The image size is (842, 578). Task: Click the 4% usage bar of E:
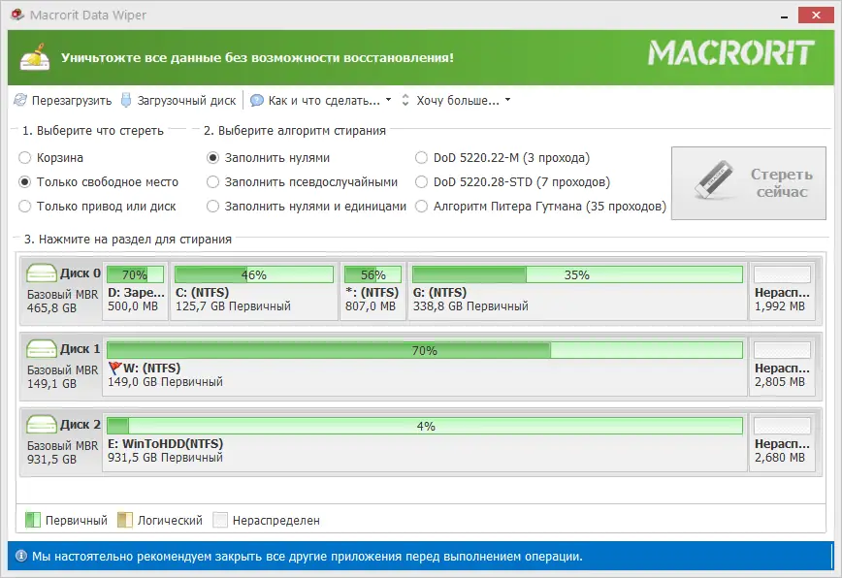425,426
